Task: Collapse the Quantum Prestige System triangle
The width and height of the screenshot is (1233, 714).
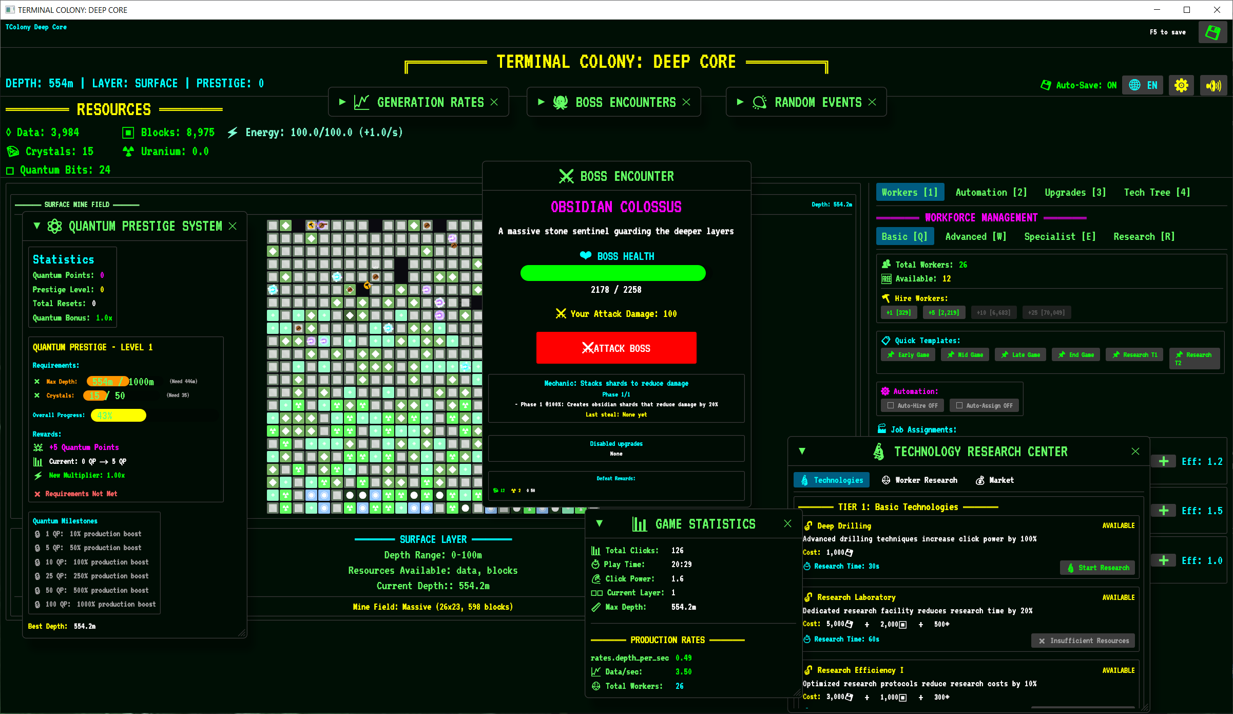Action: tap(37, 226)
